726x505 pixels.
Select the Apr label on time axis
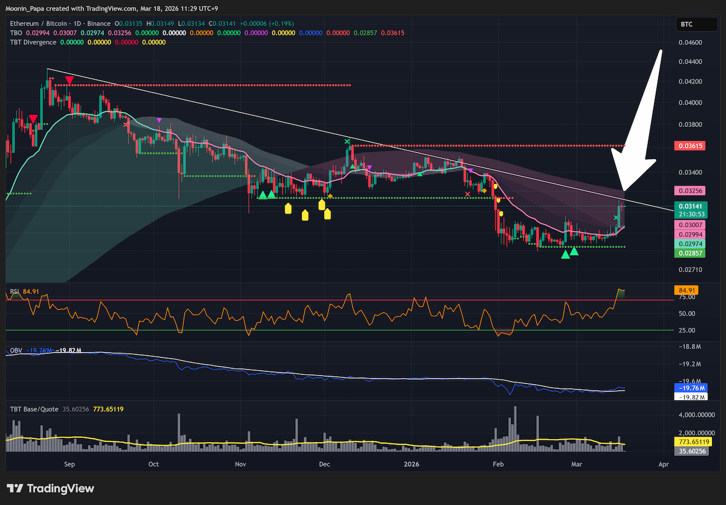[x=664, y=464]
